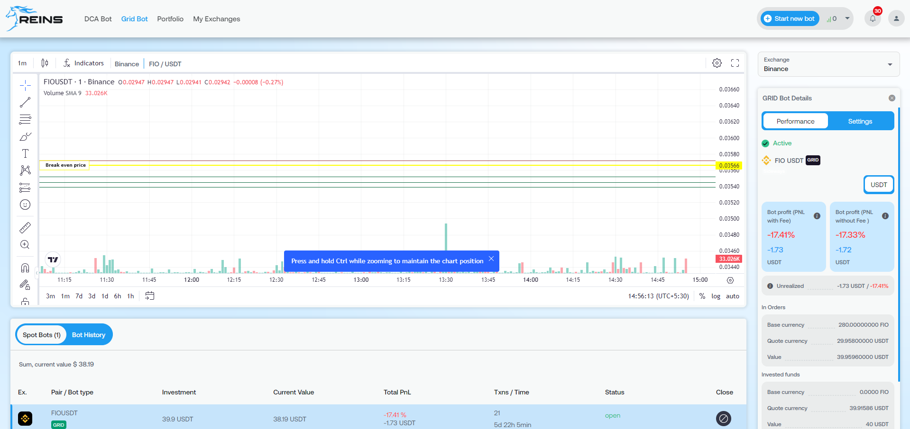Open the notifications bell

click(x=872, y=19)
